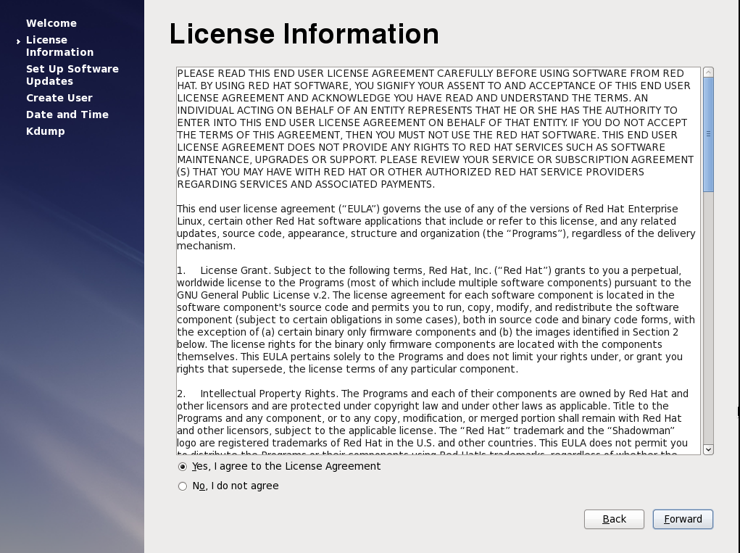Click the arrow marker beside License Information
The image size is (740, 553).
pyautogui.click(x=18, y=41)
